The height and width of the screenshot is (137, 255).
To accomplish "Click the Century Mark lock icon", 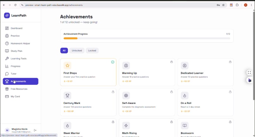I will [113, 92].
